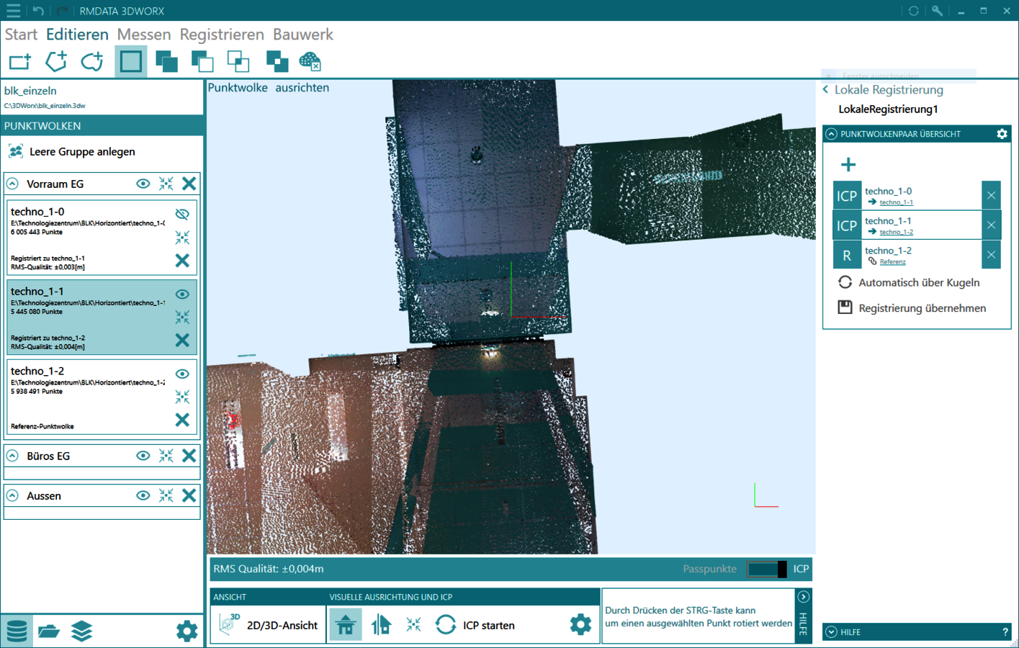Switch to the Messen tab

(x=144, y=35)
